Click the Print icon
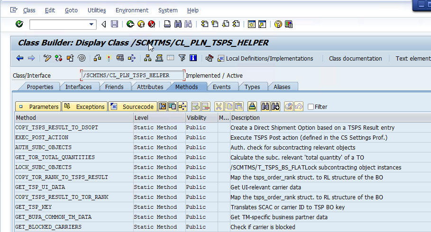 coord(167,24)
